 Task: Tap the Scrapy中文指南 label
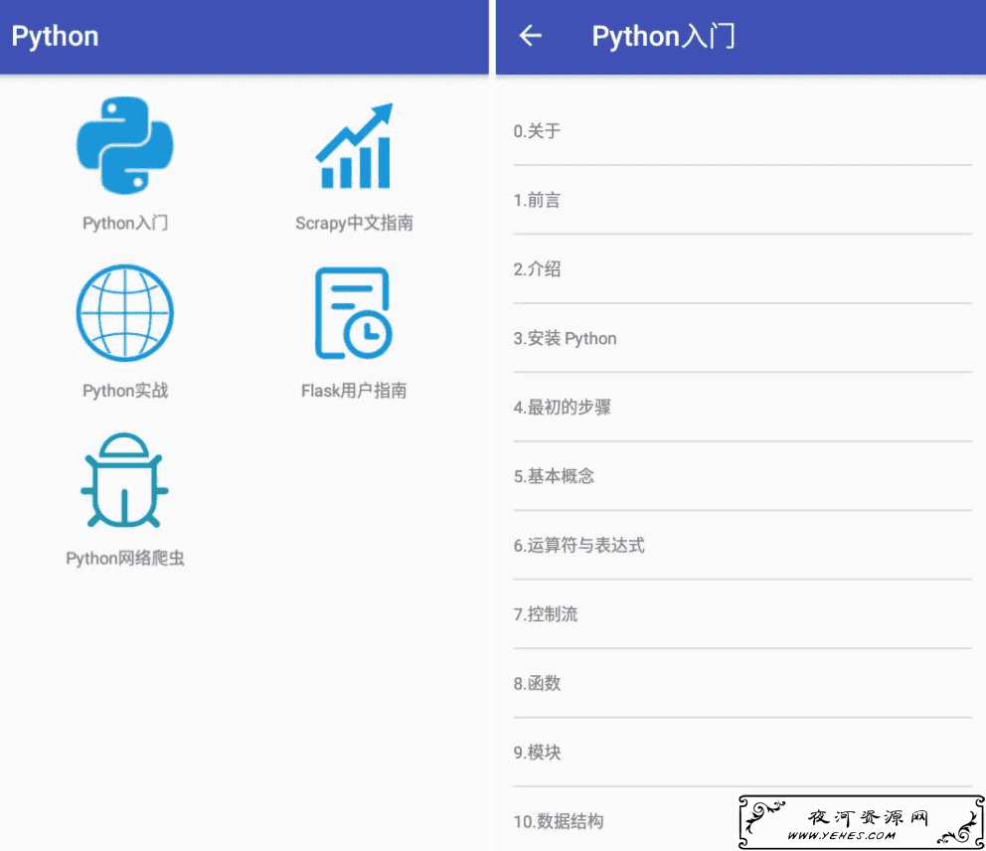pyautogui.click(x=354, y=223)
